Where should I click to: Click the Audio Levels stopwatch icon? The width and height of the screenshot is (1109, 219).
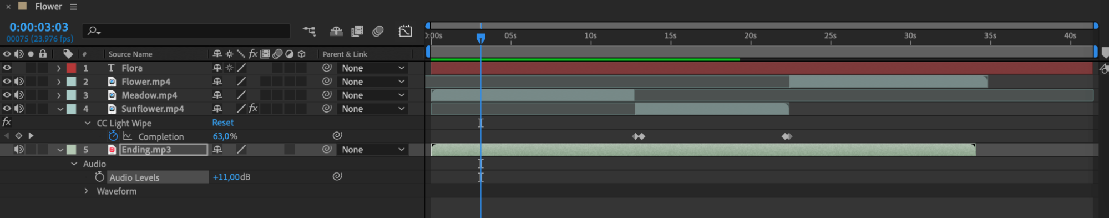(x=99, y=177)
